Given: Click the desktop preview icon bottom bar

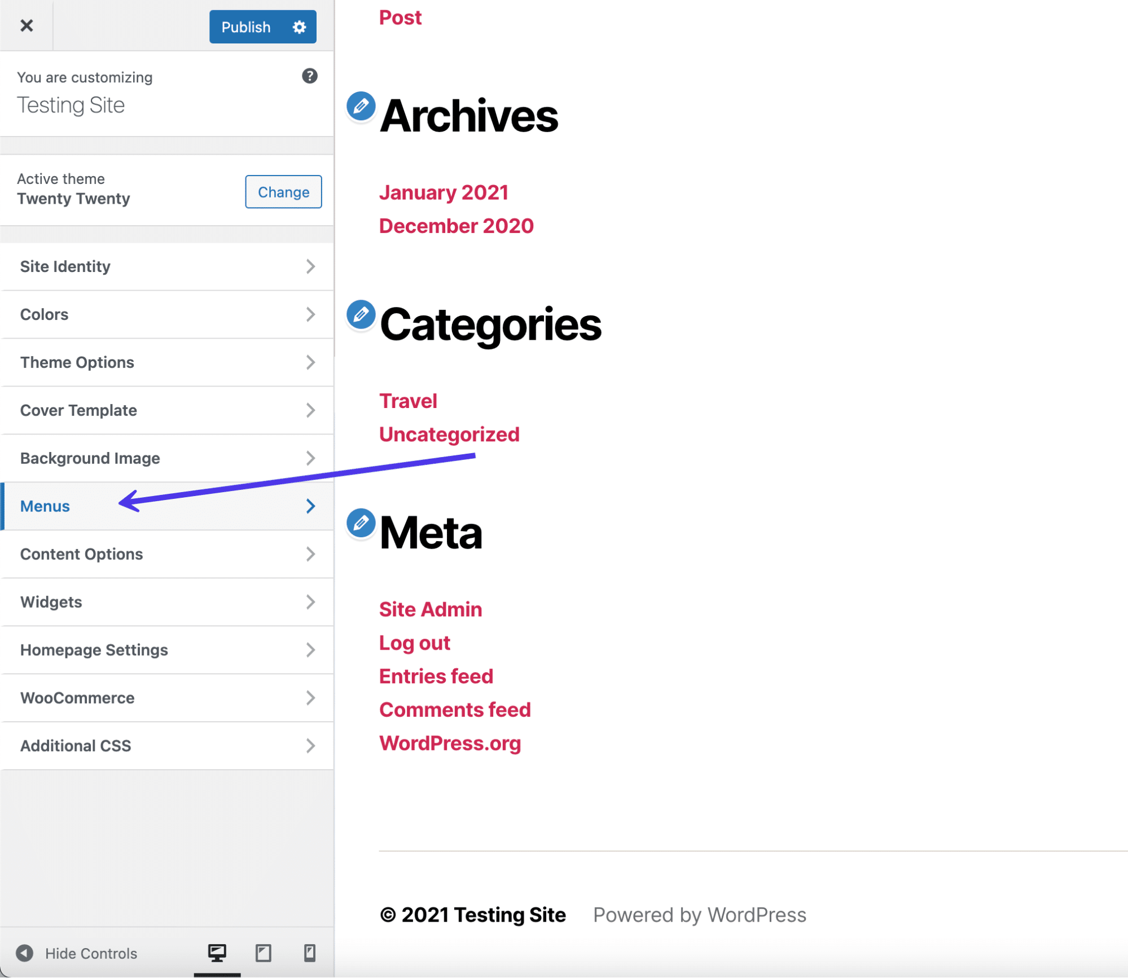Looking at the screenshot, I should click(x=215, y=953).
